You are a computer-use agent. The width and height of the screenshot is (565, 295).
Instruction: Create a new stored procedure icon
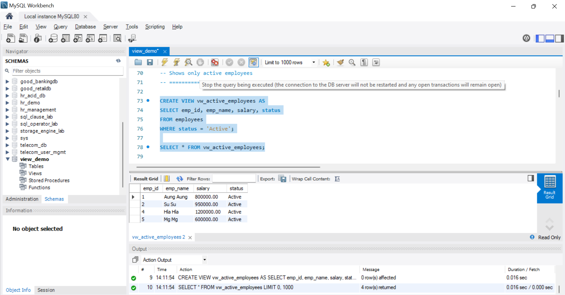pyautogui.click(x=90, y=38)
